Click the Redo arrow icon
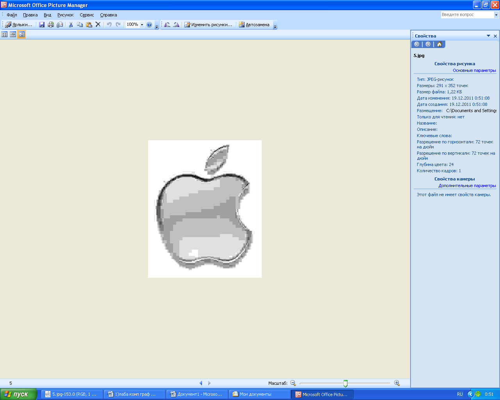 tap(118, 25)
